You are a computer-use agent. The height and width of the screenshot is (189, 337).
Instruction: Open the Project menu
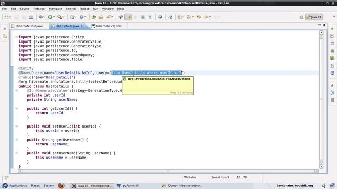click(84, 9)
